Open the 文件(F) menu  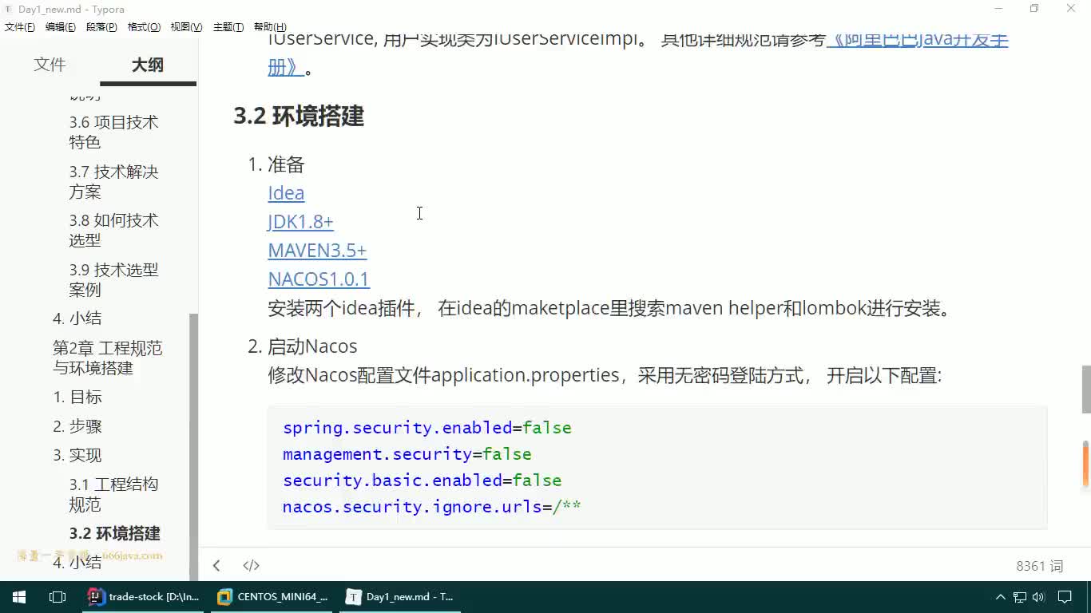[20, 27]
